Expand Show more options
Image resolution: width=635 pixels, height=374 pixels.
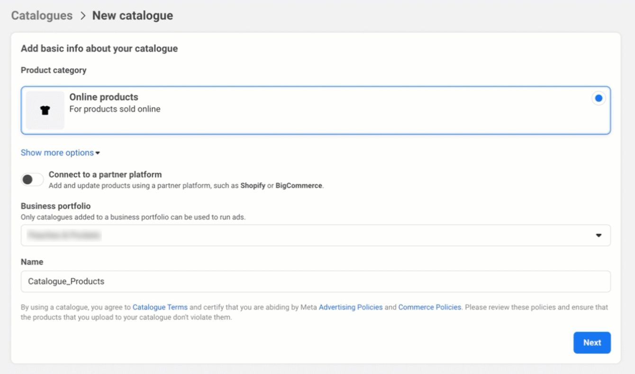tap(56, 152)
